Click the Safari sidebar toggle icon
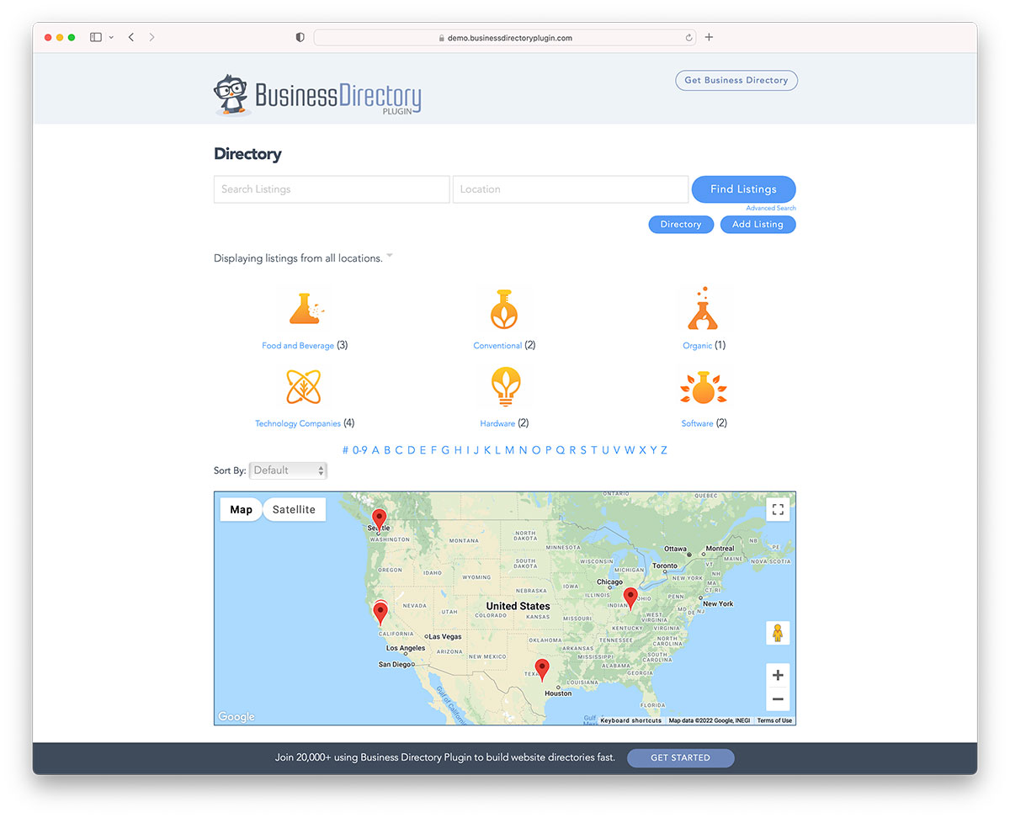 pos(96,37)
